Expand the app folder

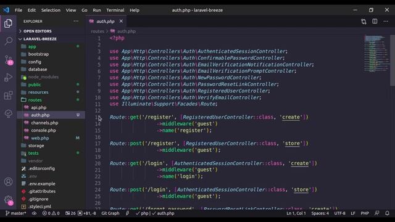(x=32, y=47)
